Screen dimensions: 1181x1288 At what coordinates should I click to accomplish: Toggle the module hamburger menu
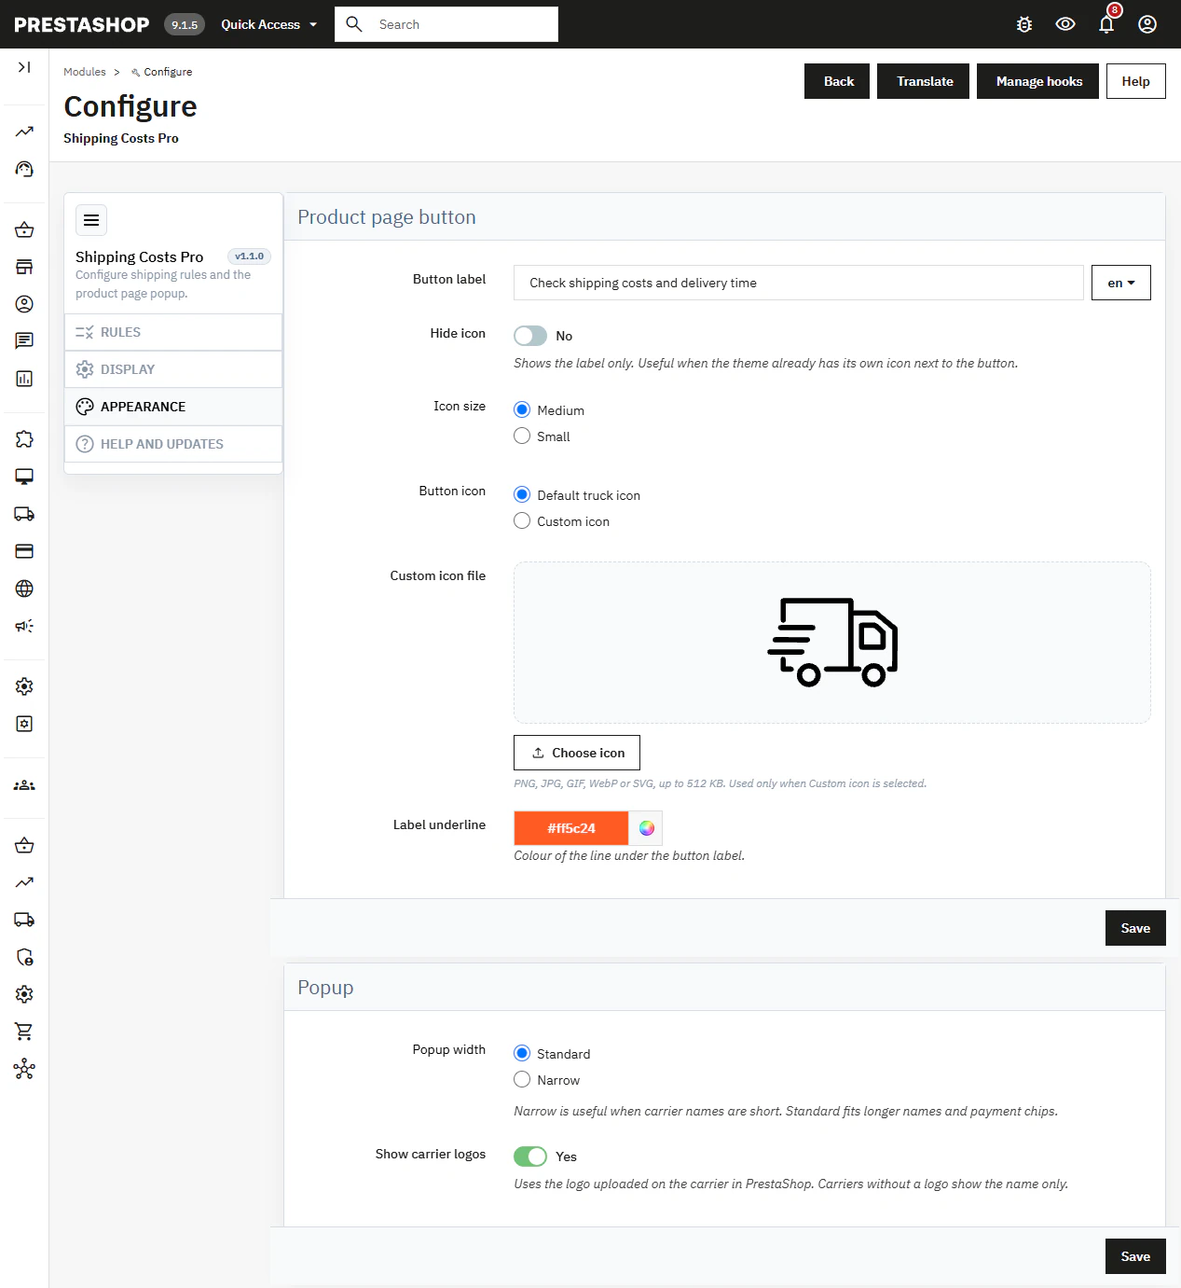[x=91, y=220]
